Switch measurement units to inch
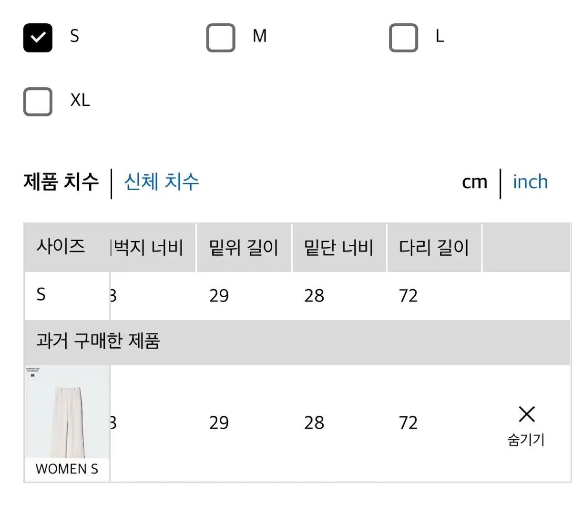The height and width of the screenshot is (513, 572). pyautogui.click(x=530, y=182)
